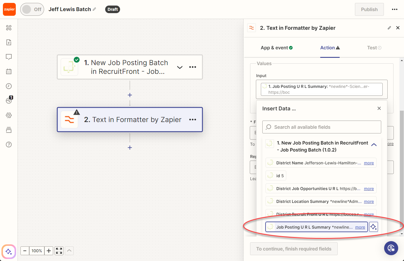Image resolution: width=404 pixels, height=261 pixels.
Task: Open step 2 three-dot menu
Action: 193,120
